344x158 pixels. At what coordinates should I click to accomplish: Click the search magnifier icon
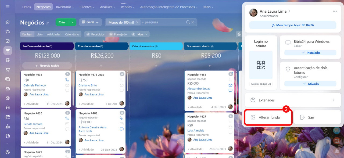[x=188, y=22]
